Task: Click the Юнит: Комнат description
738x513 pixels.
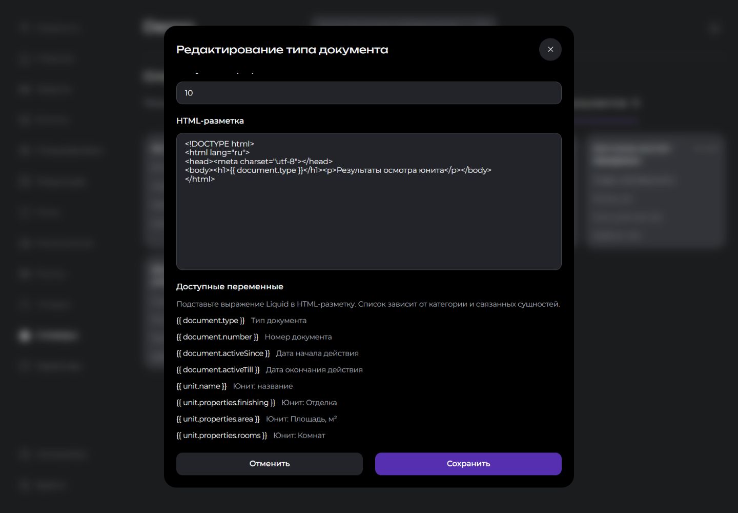Action: [299, 436]
